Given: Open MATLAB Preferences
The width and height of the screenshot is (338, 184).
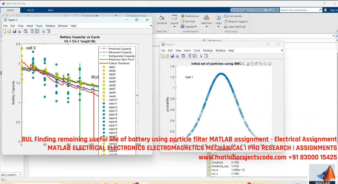Looking at the screenshot, I should pyautogui.click(x=190, y=16).
